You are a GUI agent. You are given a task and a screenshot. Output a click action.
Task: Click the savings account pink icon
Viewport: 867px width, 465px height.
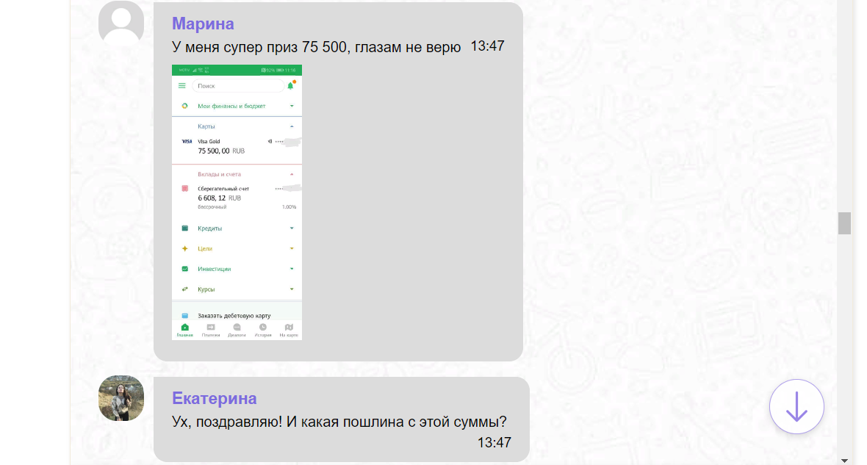click(185, 189)
